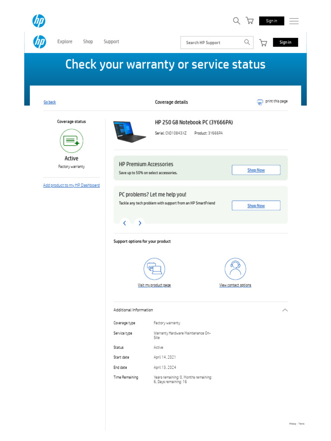Screen dimensions: 331x441
Task: Click the Active coverage status icon
Action: click(x=72, y=141)
